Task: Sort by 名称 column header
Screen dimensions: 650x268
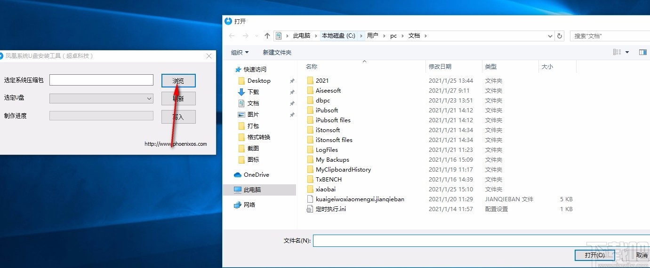Action: [x=312, y=67]
